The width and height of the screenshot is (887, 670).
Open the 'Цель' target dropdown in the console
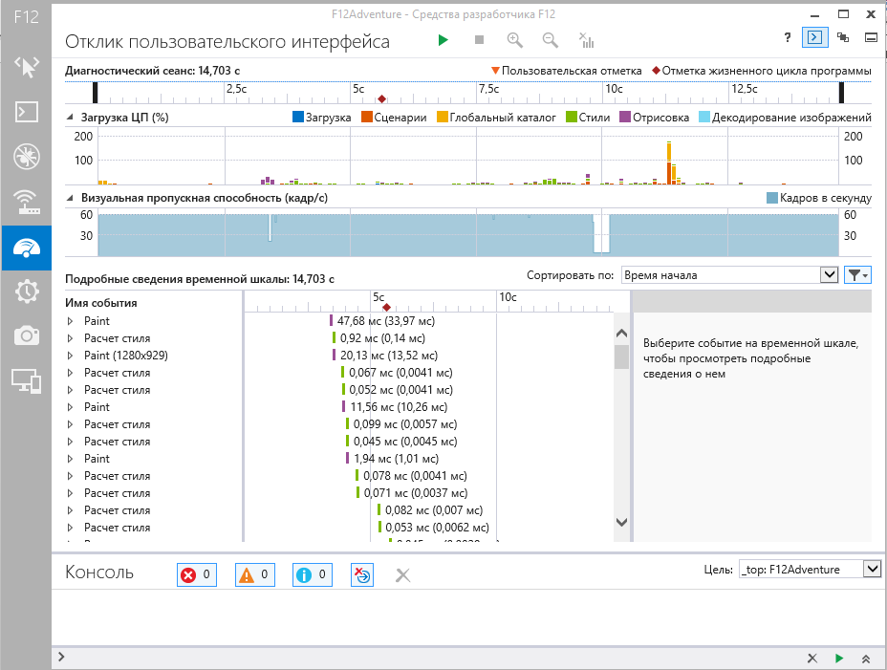(810, 569)
